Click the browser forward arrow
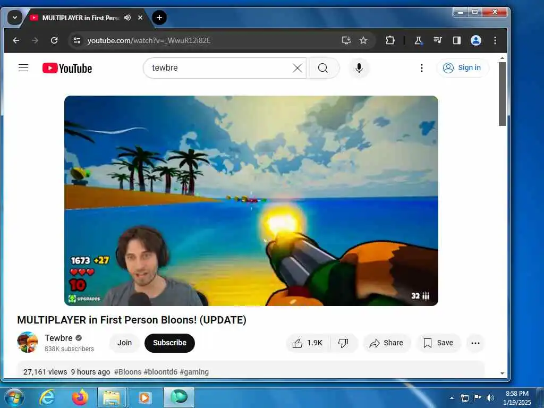This screenshot has width=544, height=408. point(35,40)
